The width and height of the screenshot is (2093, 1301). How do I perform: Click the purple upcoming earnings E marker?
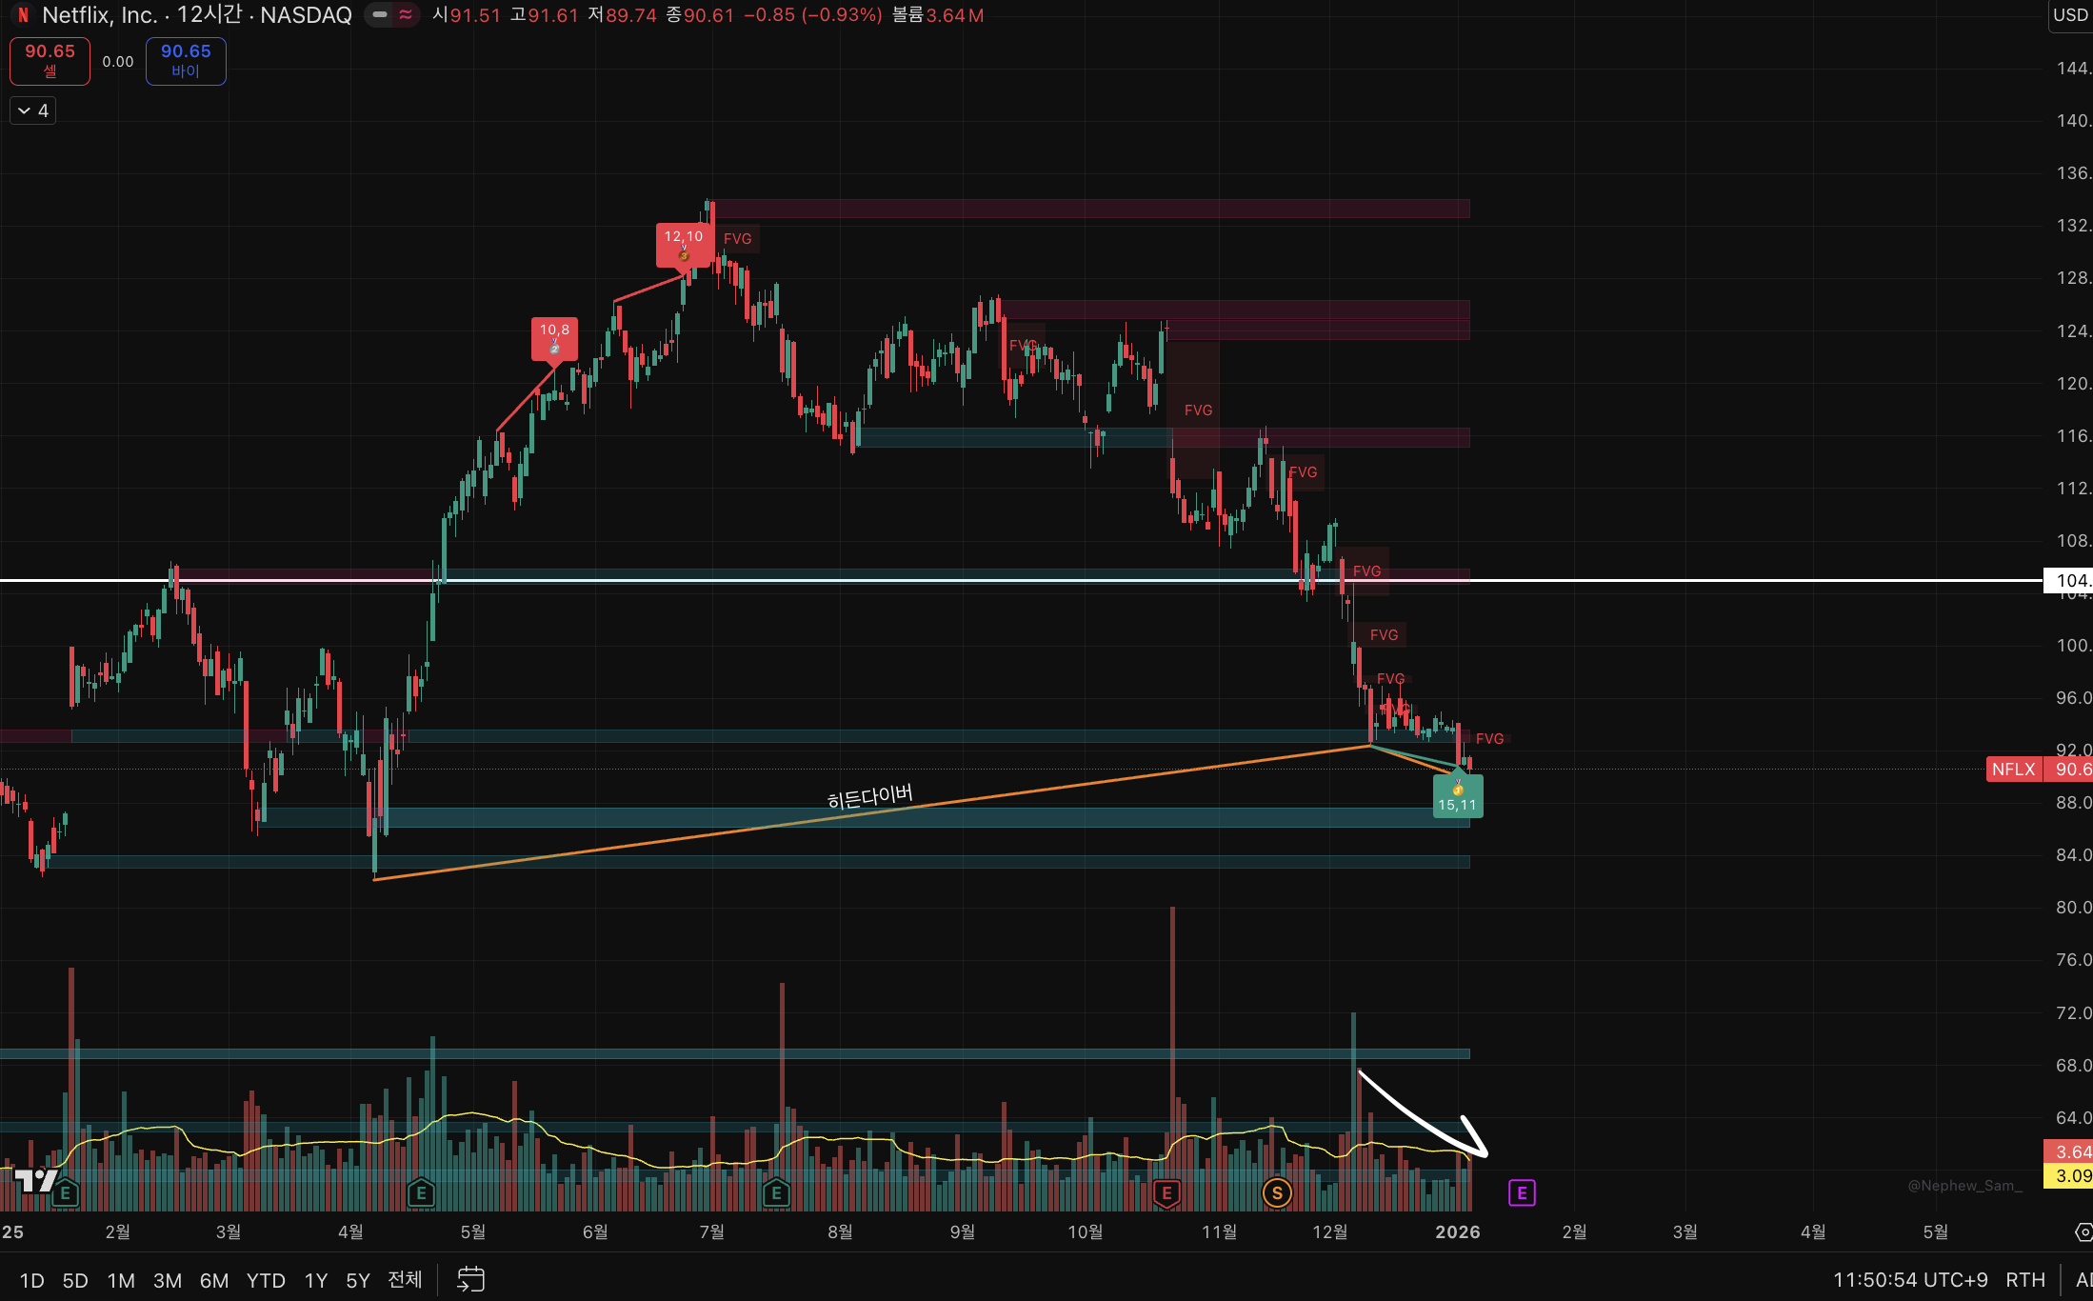pyautogui.click(x=1522, y=1192)
